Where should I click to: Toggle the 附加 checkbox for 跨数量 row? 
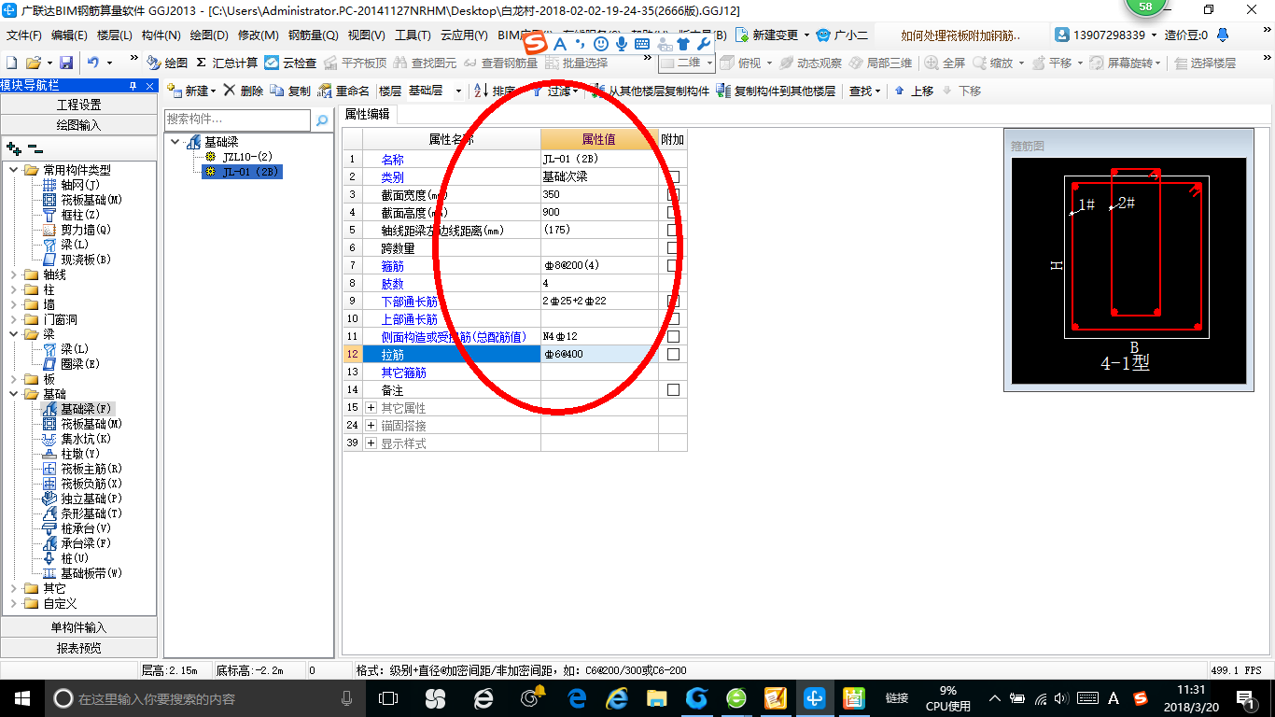673,247
